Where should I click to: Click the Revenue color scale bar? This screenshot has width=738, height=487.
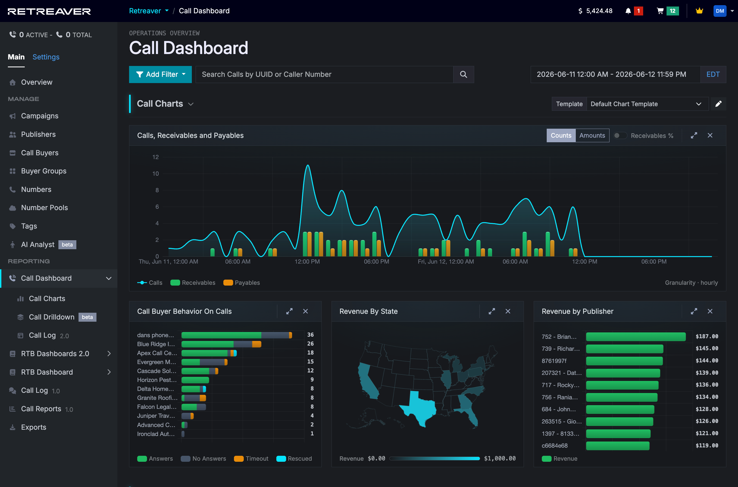point(434,458)
